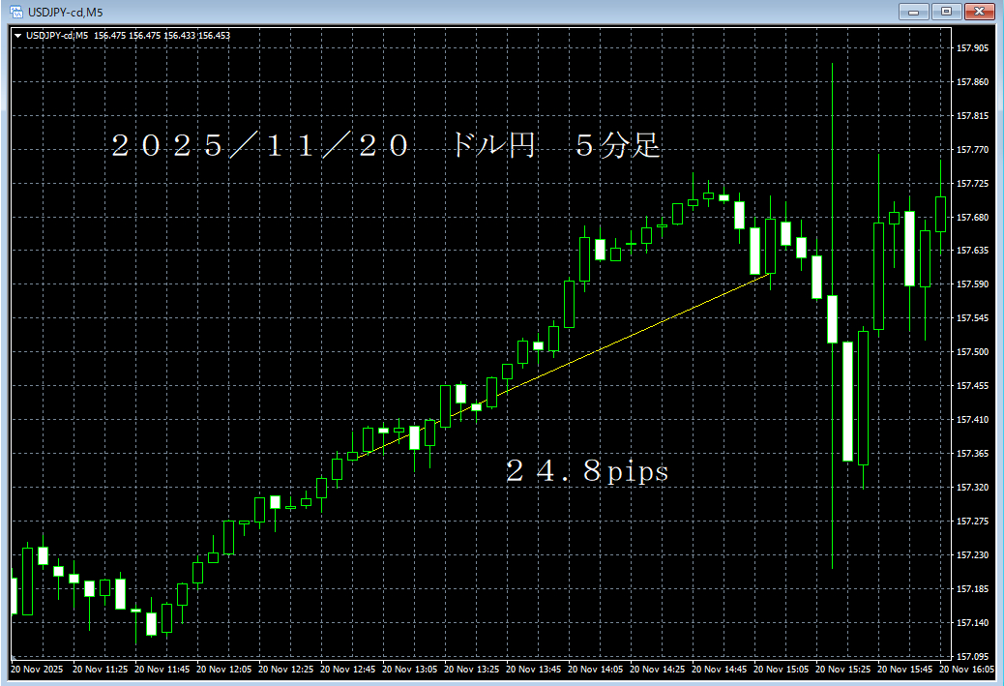Click the minimize icon on the chart window
This screenshot has width=1004, height=686.
[x=913, y=12]
